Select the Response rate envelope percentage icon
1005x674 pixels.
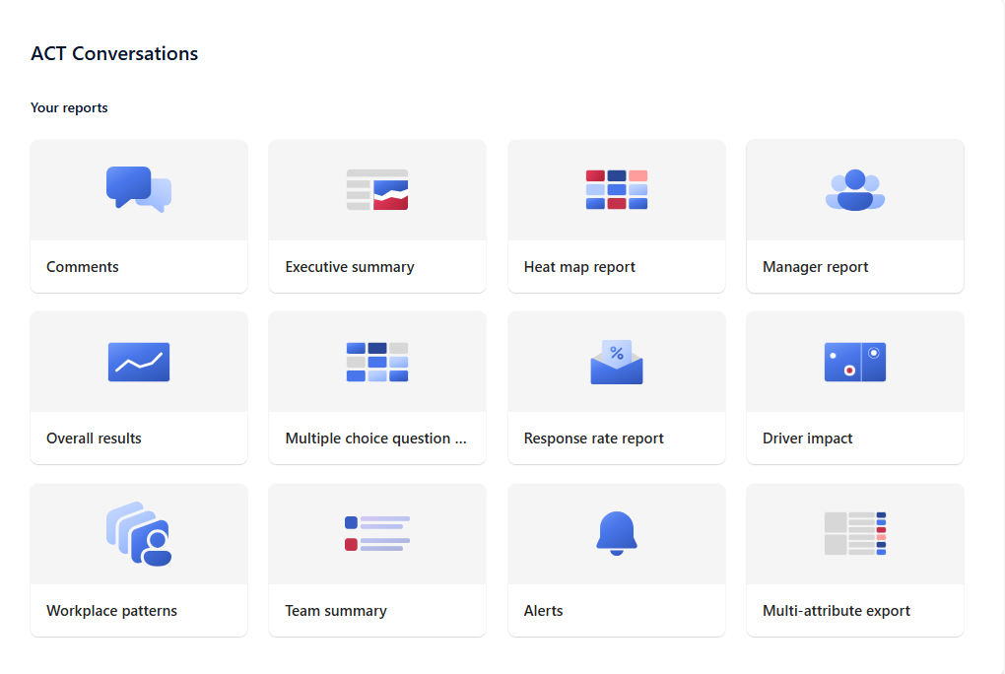pyautogui.click(x=616, y=362)
